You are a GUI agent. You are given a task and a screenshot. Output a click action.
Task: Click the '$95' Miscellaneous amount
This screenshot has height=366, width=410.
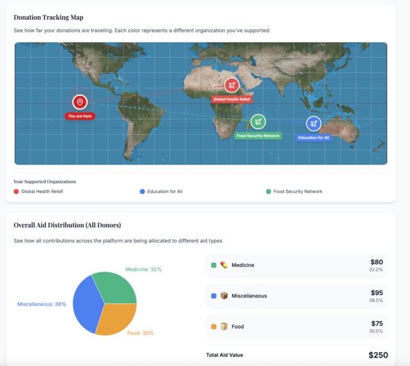click(x=377, y=293)
